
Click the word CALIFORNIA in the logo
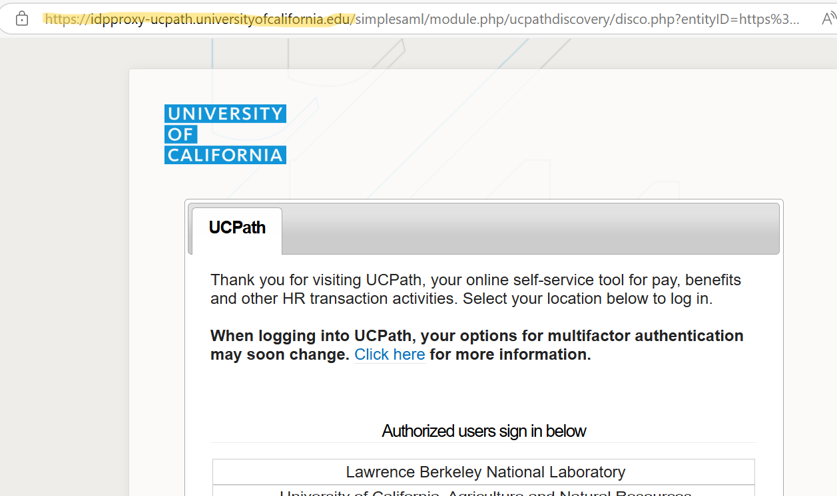point(225,156)
